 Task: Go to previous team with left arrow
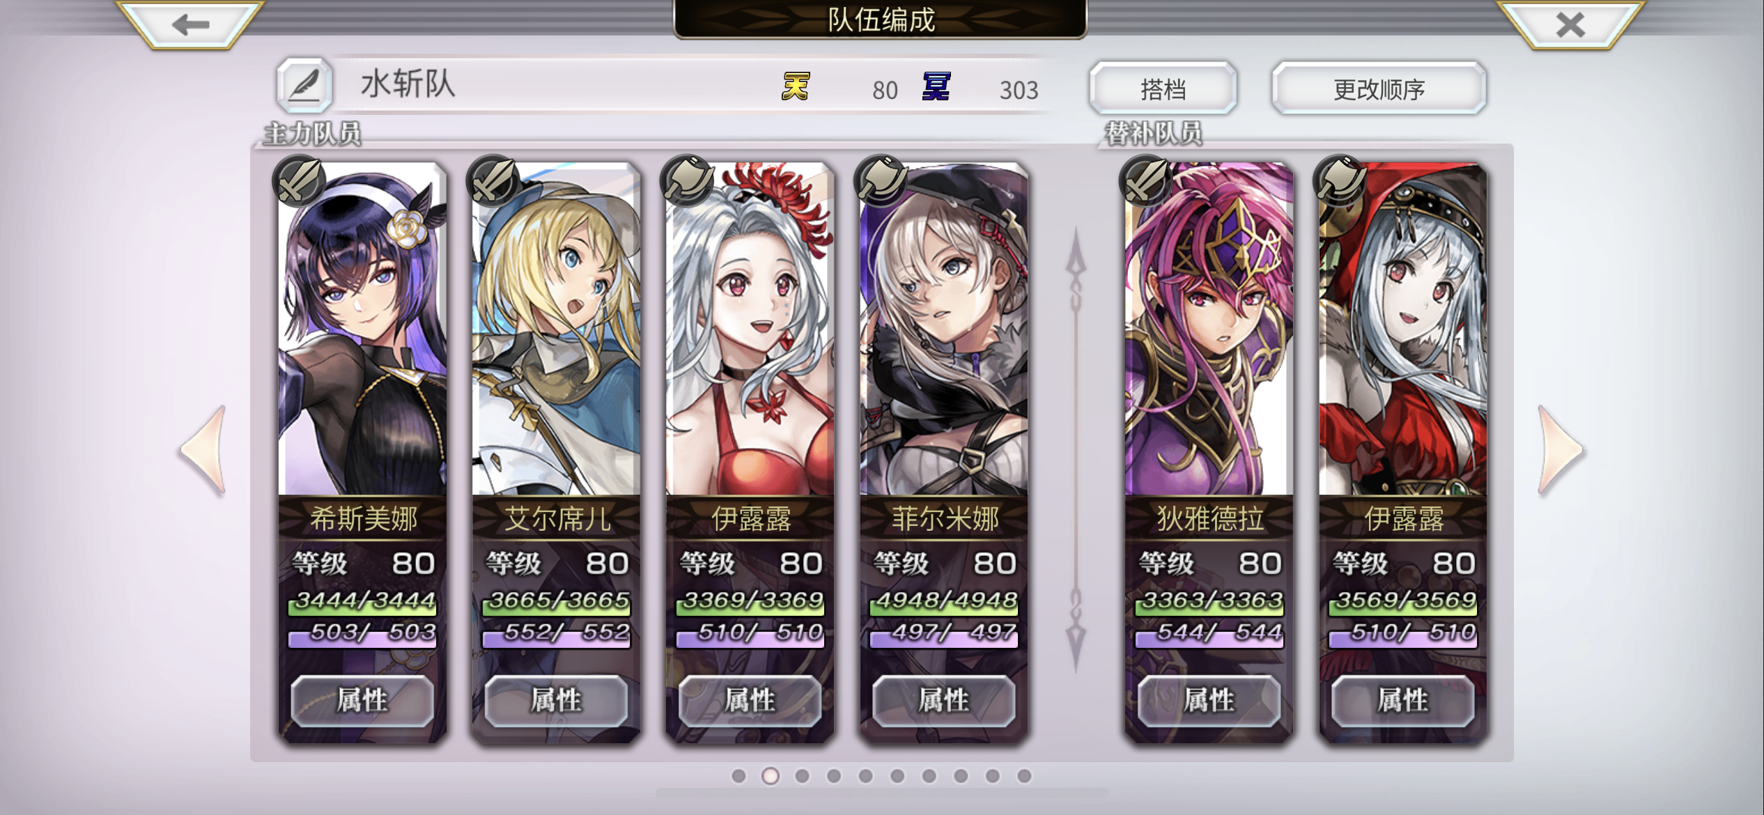coord(204,450)
